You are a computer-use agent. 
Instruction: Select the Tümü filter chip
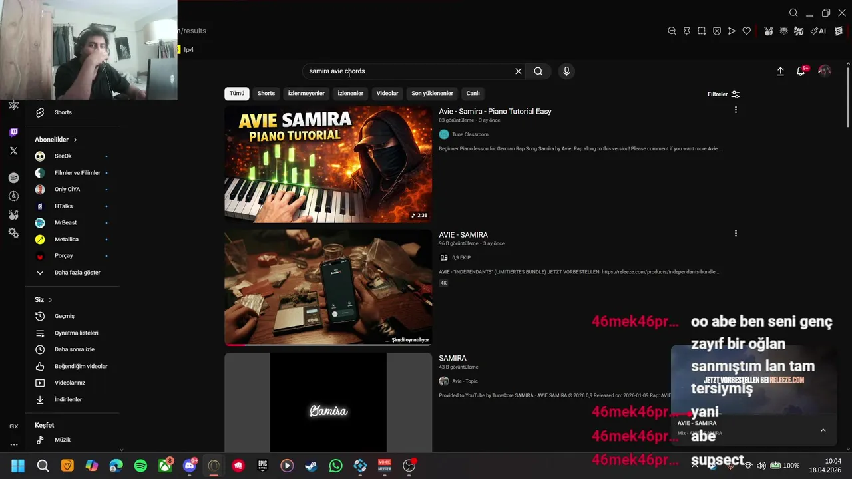point(237,94)
